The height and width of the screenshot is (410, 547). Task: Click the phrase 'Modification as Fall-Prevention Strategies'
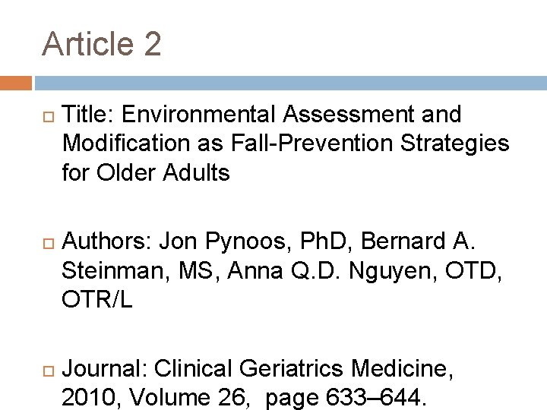286,143
